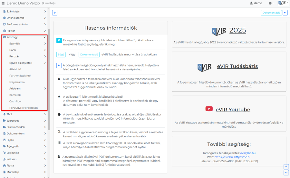Click the Hasznos információk heading
The height and width of the screenshot is (178, 290).
pos(111,28)
